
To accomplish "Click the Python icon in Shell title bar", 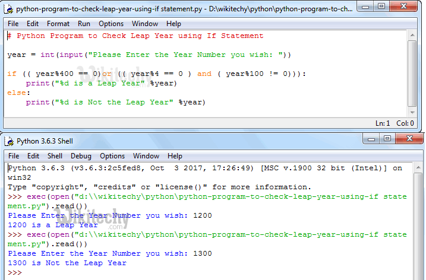I will tap(8, 141).
